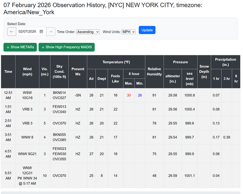Viewport: 243px width, 194px height.
Task: Click the blue 6 hour min value 26
Action: point(140,95)
